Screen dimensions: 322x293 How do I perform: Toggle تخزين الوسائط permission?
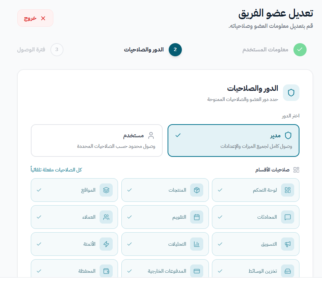click(255, 268)
